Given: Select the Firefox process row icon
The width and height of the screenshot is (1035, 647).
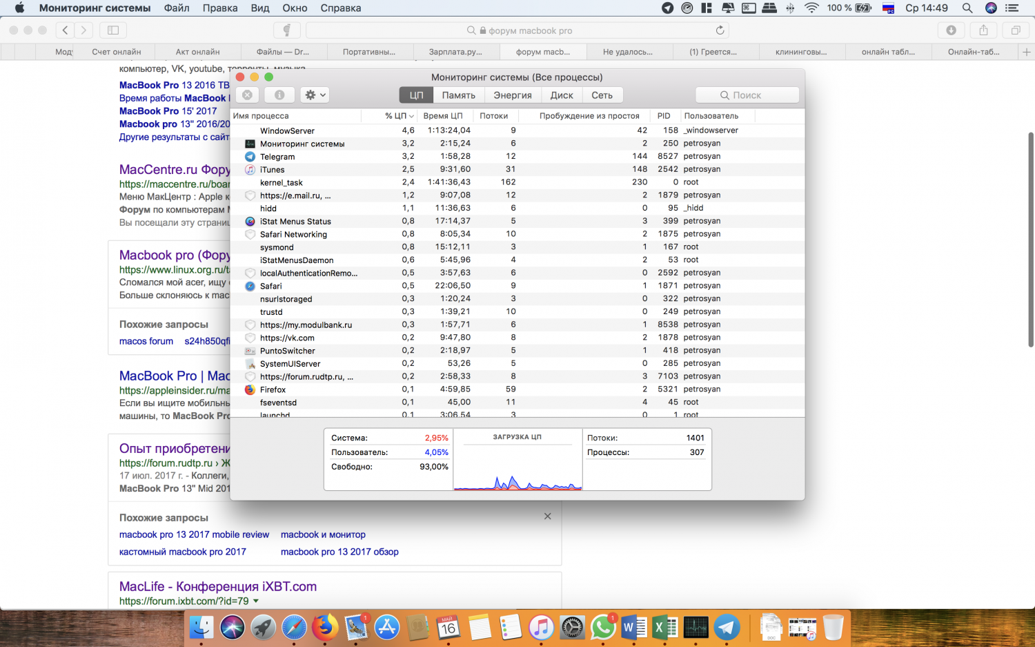Looking at the screenshot, I should point(250,389).
